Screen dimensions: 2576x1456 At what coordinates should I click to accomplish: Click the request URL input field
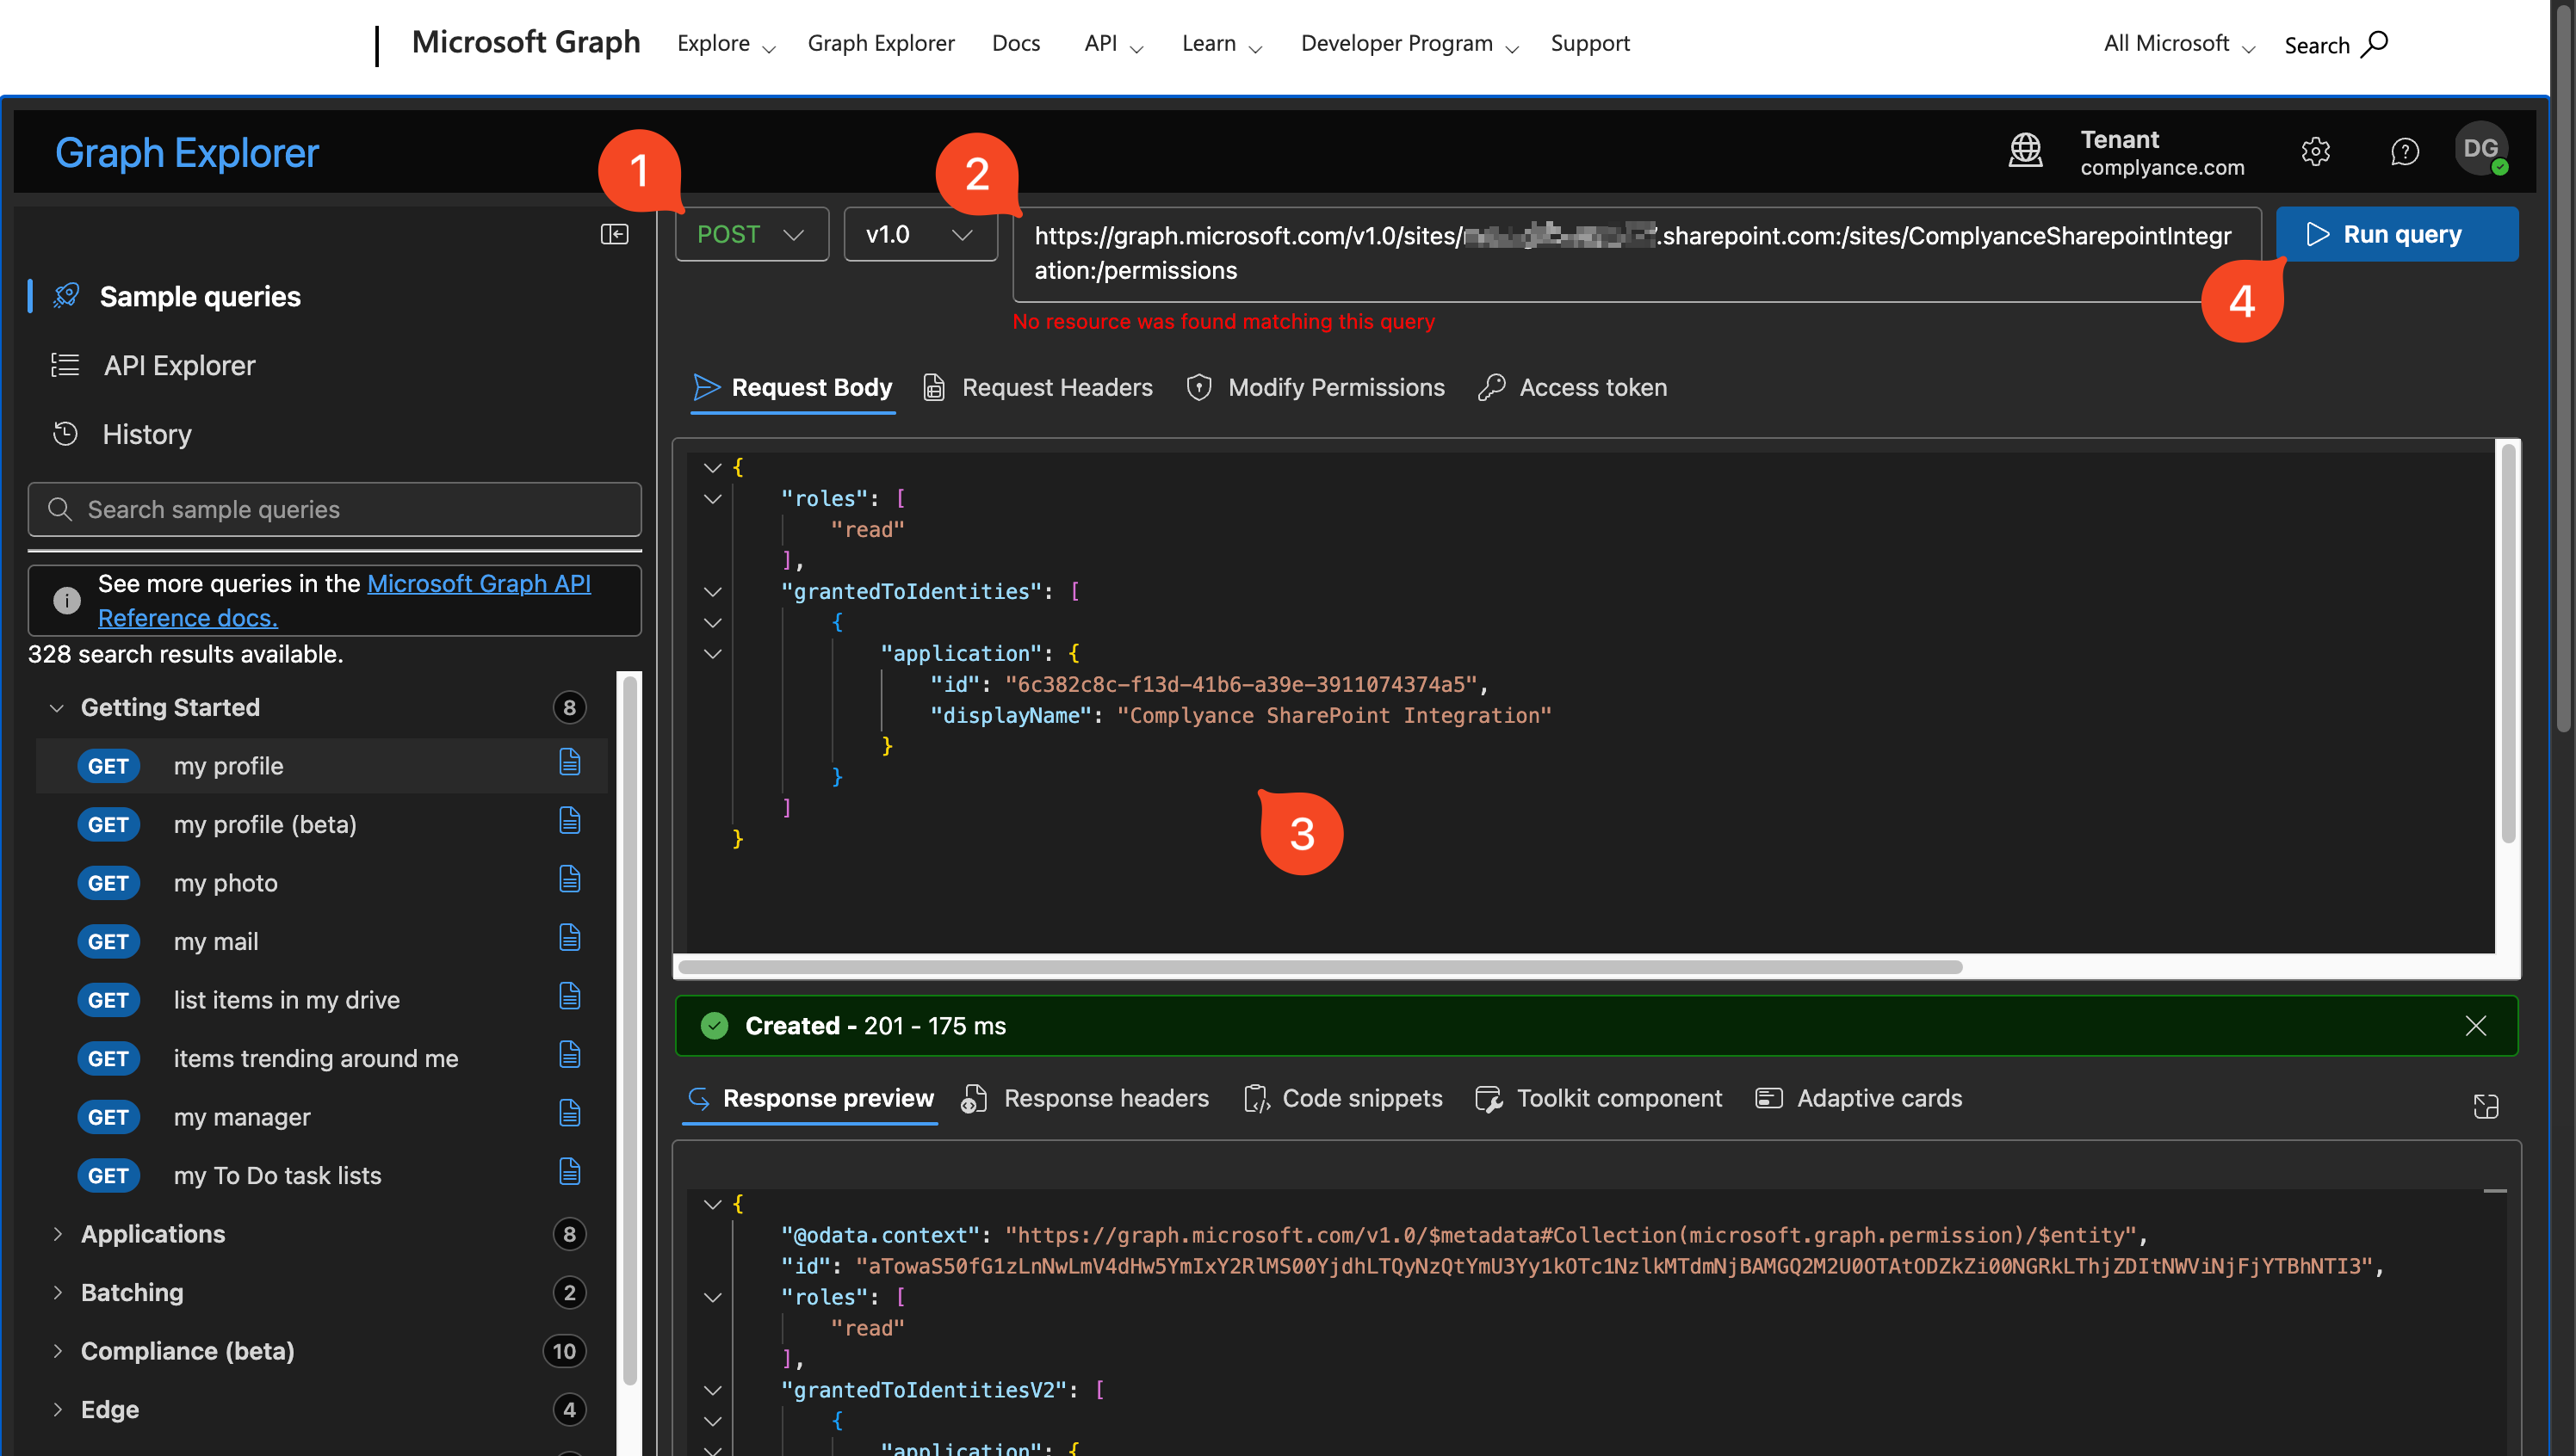[1637, 254]
